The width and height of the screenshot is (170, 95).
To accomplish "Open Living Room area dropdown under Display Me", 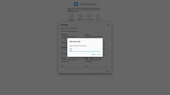I will (64, 43).
